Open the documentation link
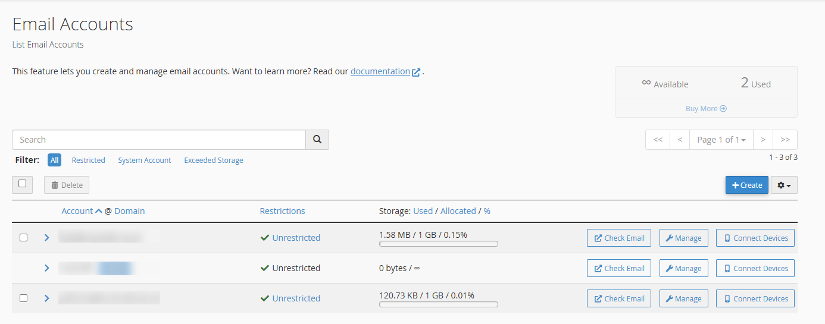Screen dimensions: 825x324 point(380,71)
